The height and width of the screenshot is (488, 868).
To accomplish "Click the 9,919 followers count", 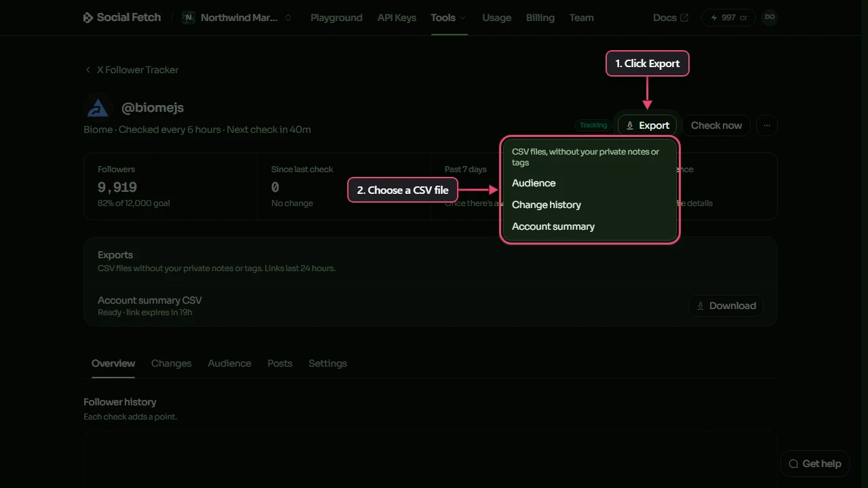I will click(x=117, y=187).
